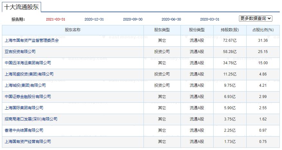Open shareholder 上海同盛投资(集团)有限公司
The height and width of the screenshot is (150, 282).
[29, 74]
